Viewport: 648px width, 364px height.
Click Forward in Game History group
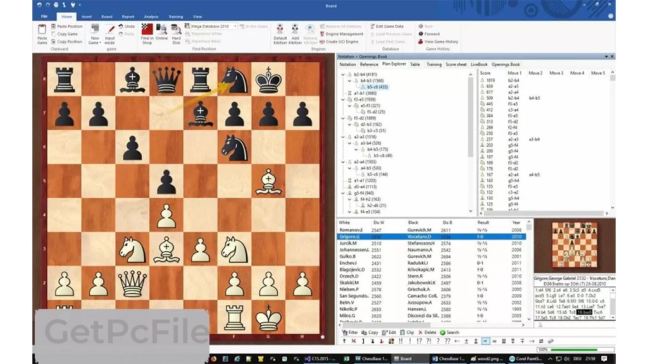429,34
